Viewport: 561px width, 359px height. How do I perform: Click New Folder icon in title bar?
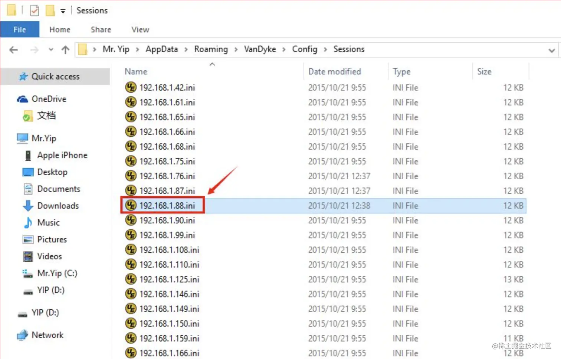coord(50,10)
